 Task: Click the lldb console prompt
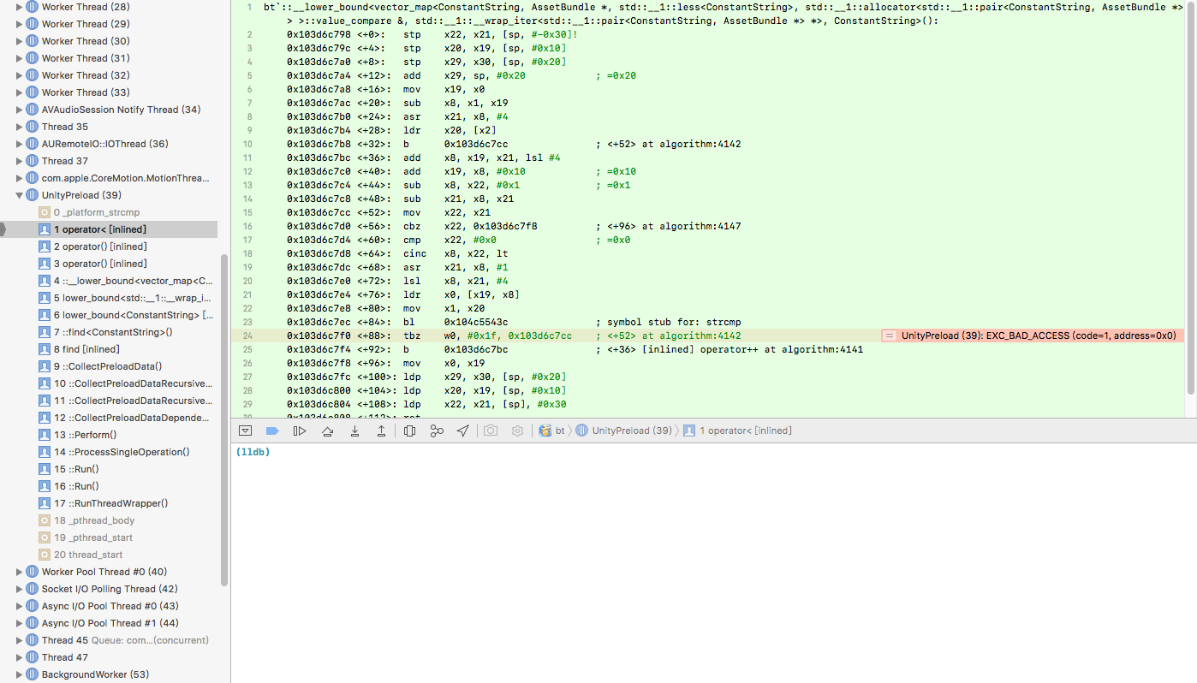coord(253,452)
